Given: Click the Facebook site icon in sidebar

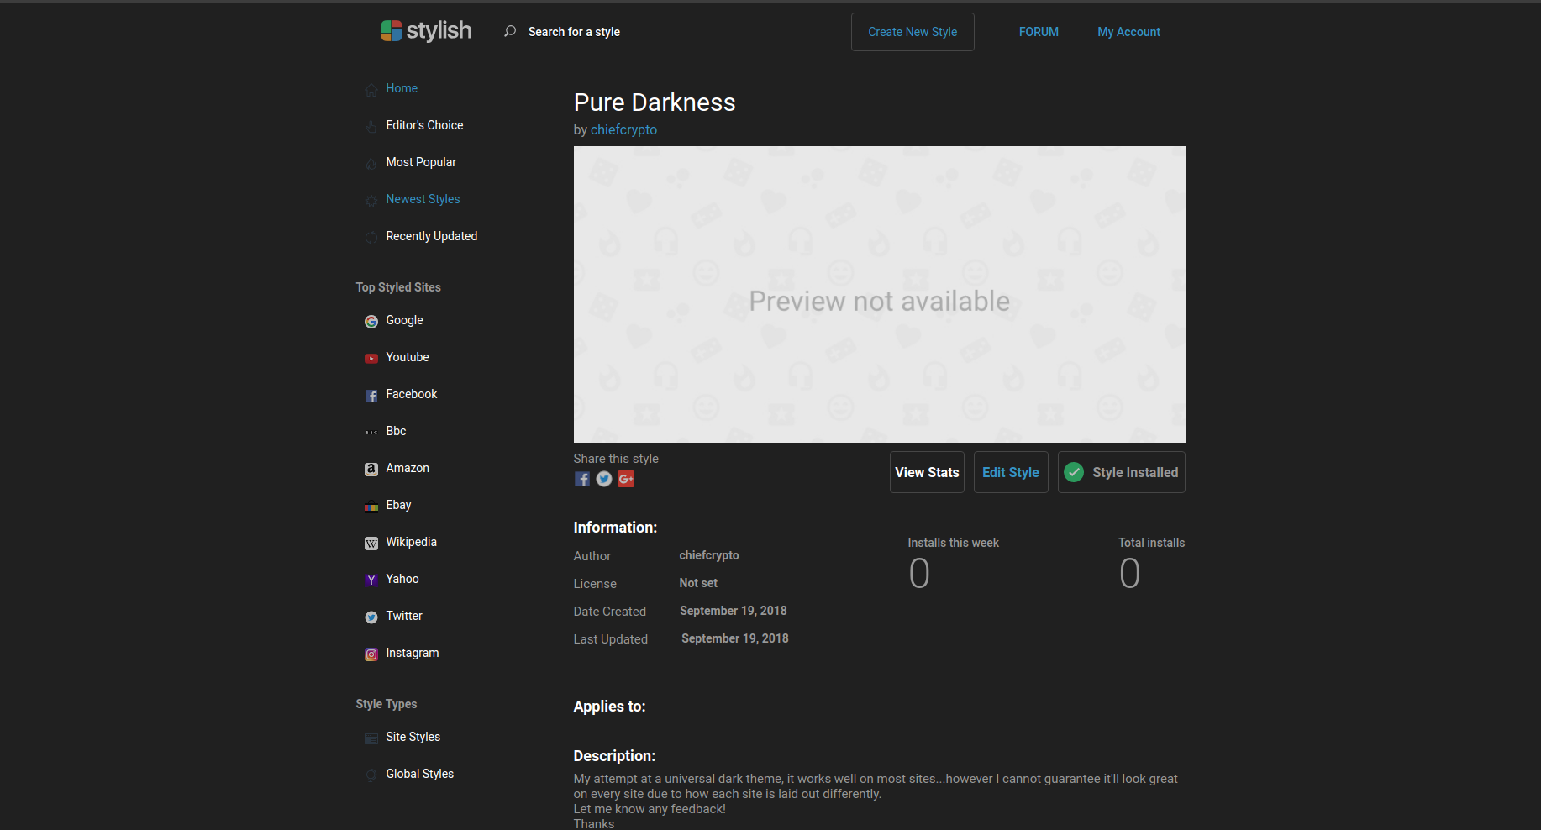Looking at the screenshot, I should click(x=371, y=395).
